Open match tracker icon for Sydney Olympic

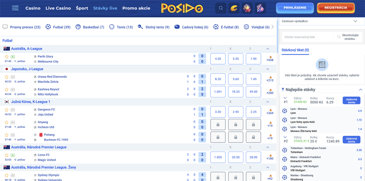pyautogui.click(x=13, y=175)
